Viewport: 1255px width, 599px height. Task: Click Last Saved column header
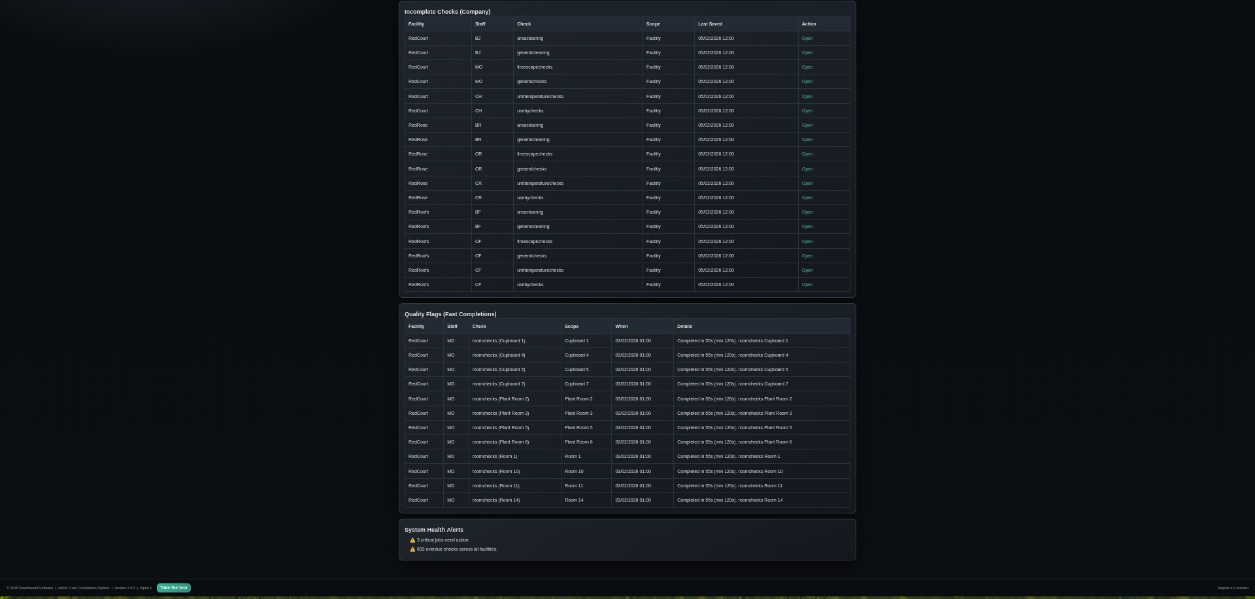(x=710, y=24)
